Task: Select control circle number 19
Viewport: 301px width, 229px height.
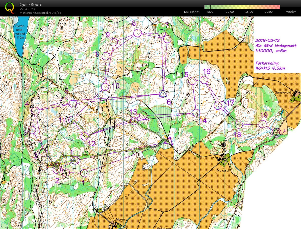Action: [x=262, y=124]
